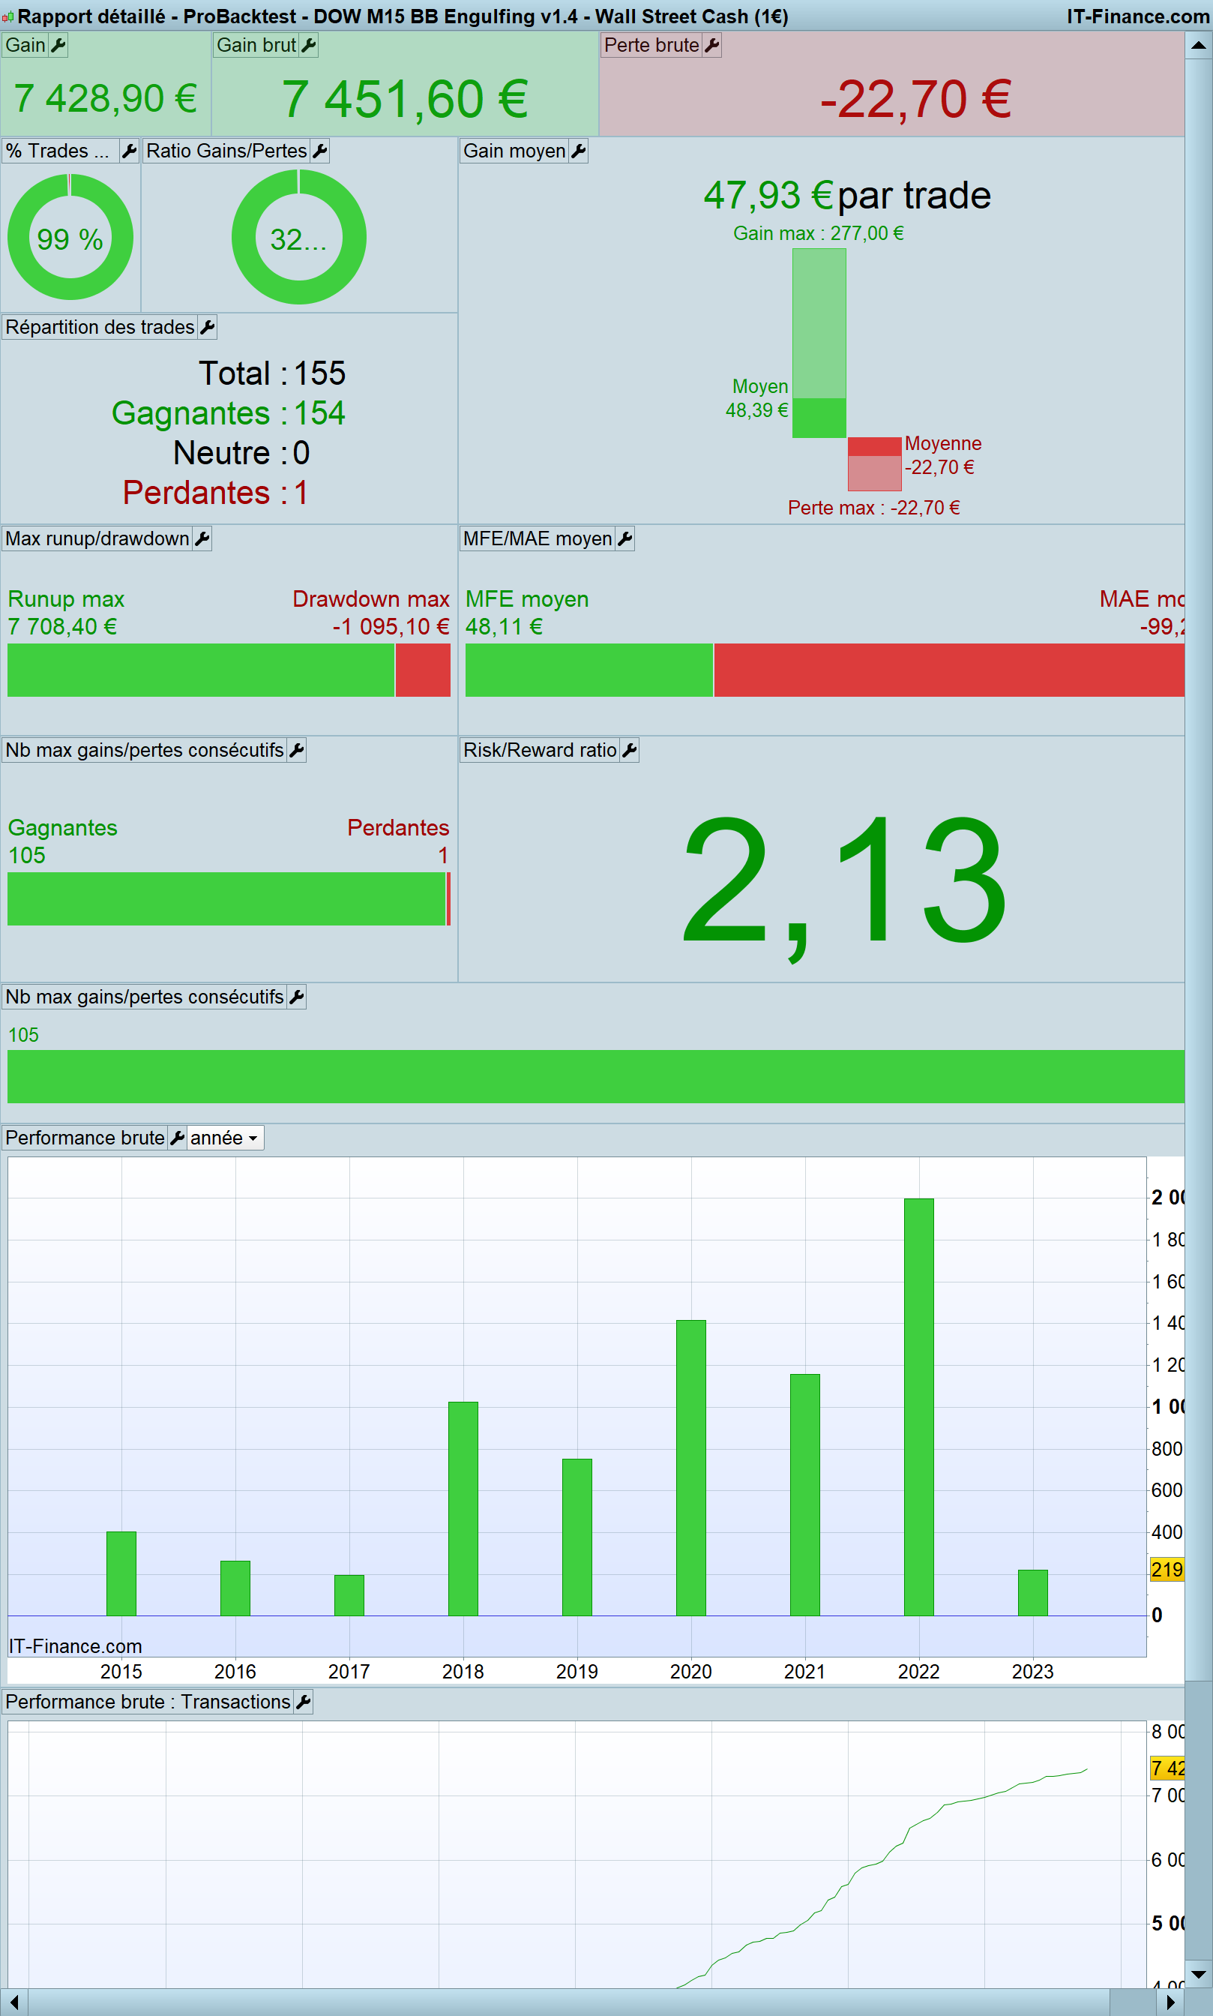Viewport: 1213px width, 2016px height.
Task: Click the Répartition des trades label
Action: pos(100,328)
